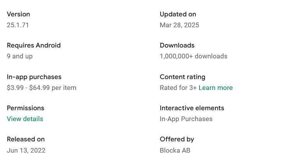Select the In-App Purchases value under Interactive elements

[x=186, y=119]
